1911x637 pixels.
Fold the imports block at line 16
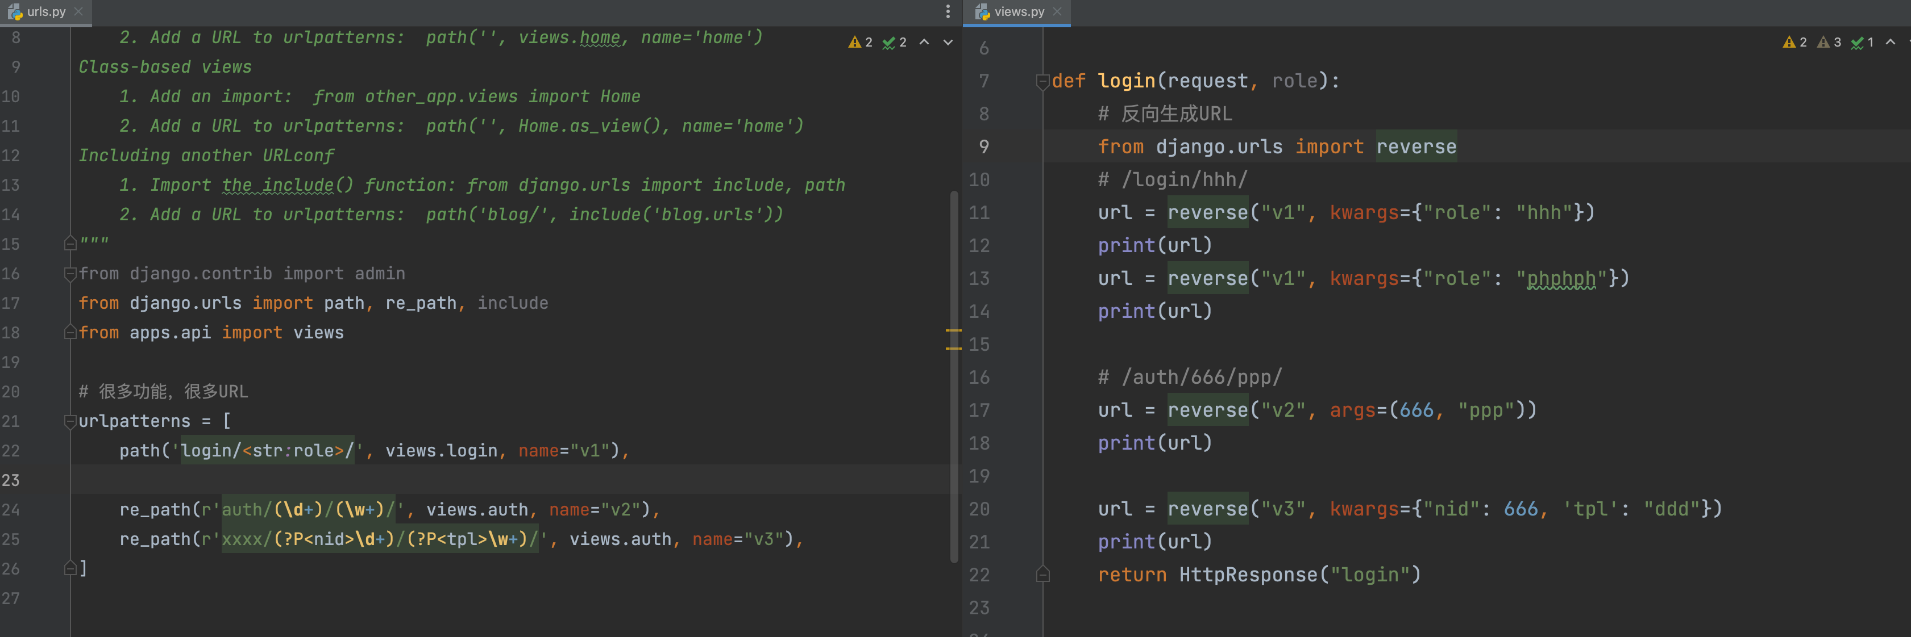70,273
